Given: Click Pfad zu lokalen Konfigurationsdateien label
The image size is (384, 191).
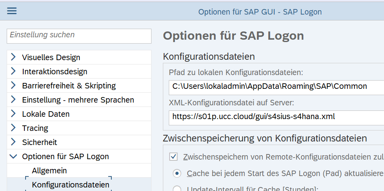Looking at the screenshot, I should coord(236,72).
